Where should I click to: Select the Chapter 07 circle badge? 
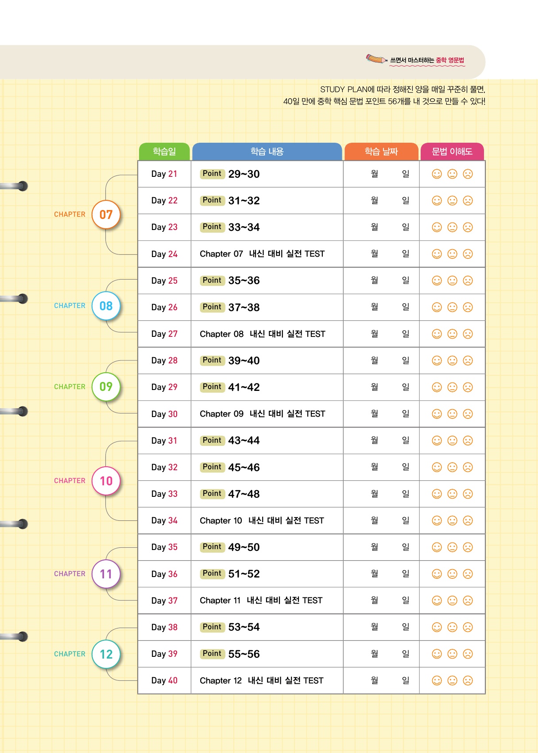pyautogui.click(x=106, y=215)
